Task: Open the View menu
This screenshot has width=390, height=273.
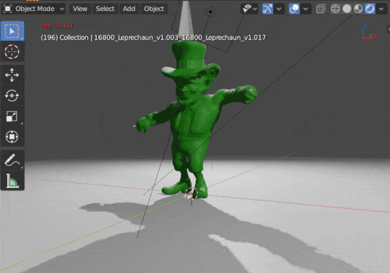Action: (80, 9)
